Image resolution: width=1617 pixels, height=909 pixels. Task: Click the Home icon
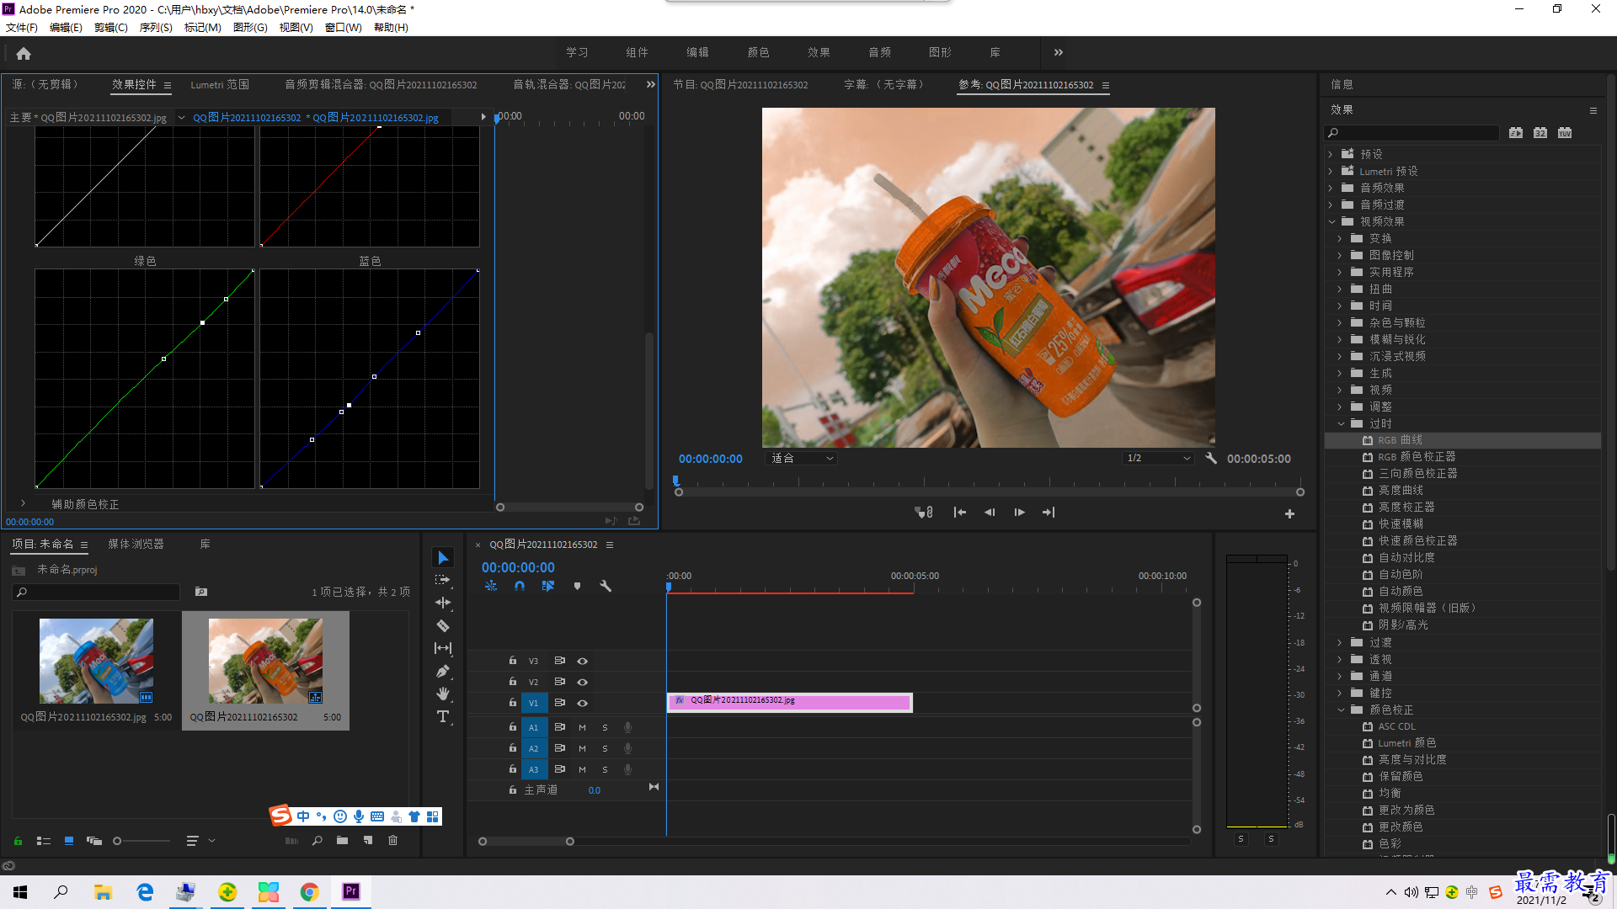click(x=24, y=53)
